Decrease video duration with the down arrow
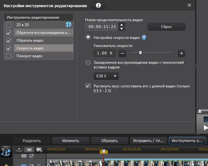The image size is (208, 166). [x=121, y=29]
